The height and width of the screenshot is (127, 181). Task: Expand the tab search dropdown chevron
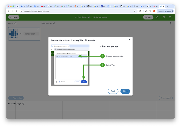[x=18, y=6]
